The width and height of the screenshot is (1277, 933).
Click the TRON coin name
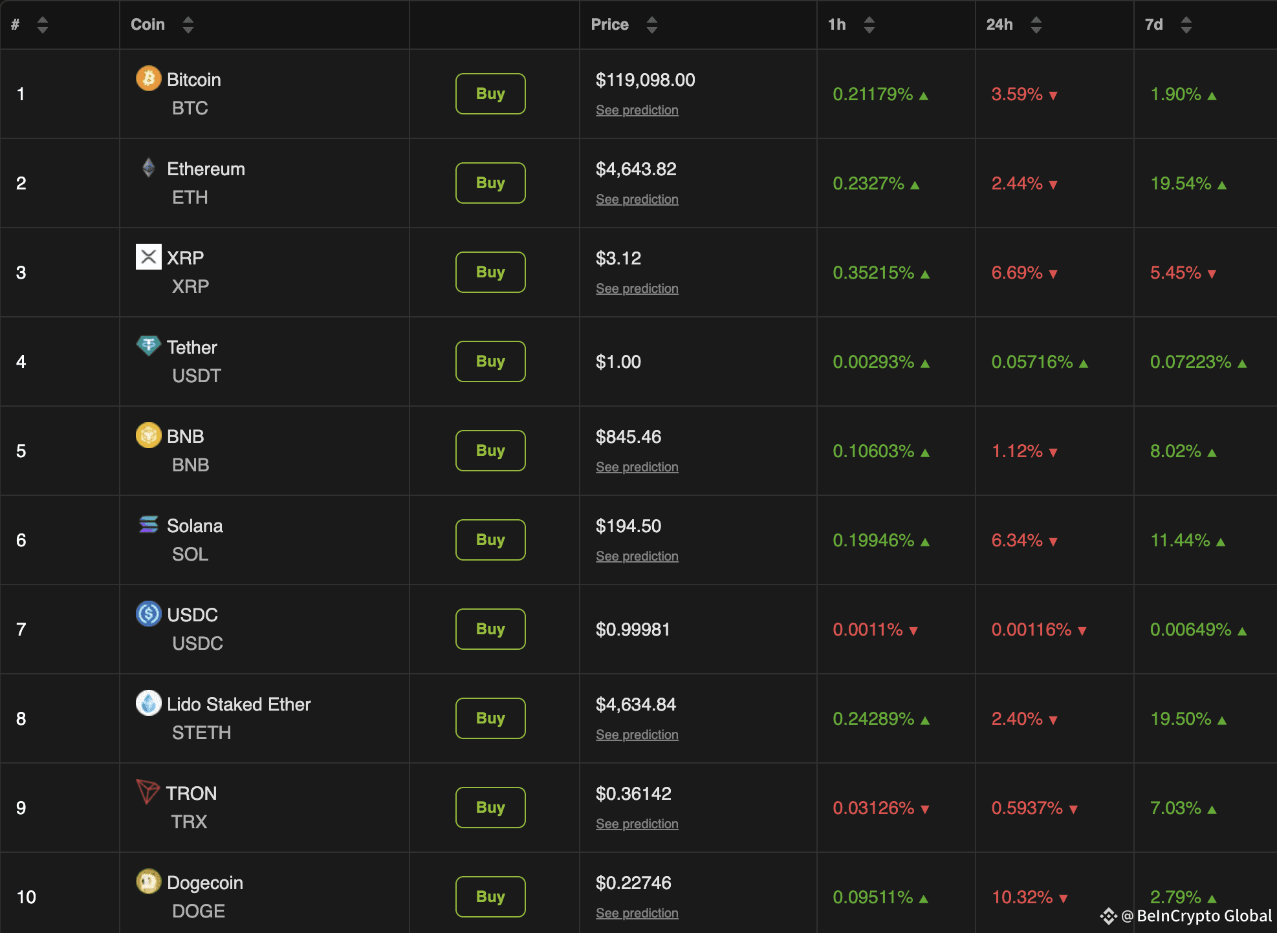click(191, 793)
